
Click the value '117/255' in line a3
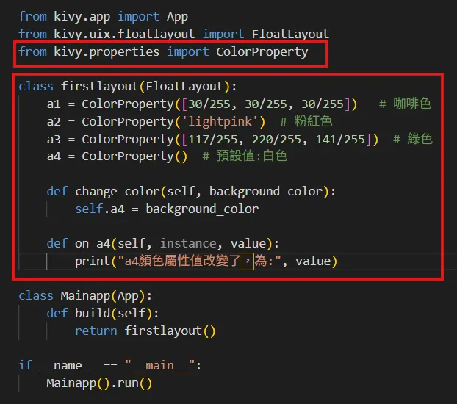[213, 140]
